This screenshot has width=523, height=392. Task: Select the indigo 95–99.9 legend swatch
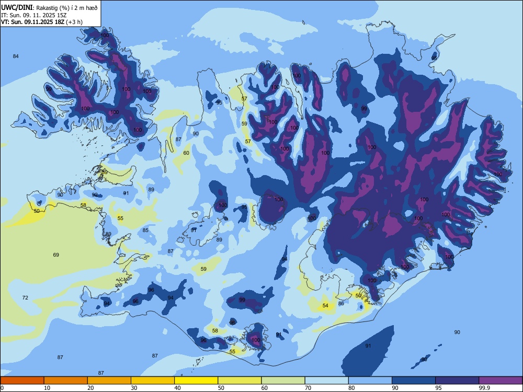[x=457, y=381]
